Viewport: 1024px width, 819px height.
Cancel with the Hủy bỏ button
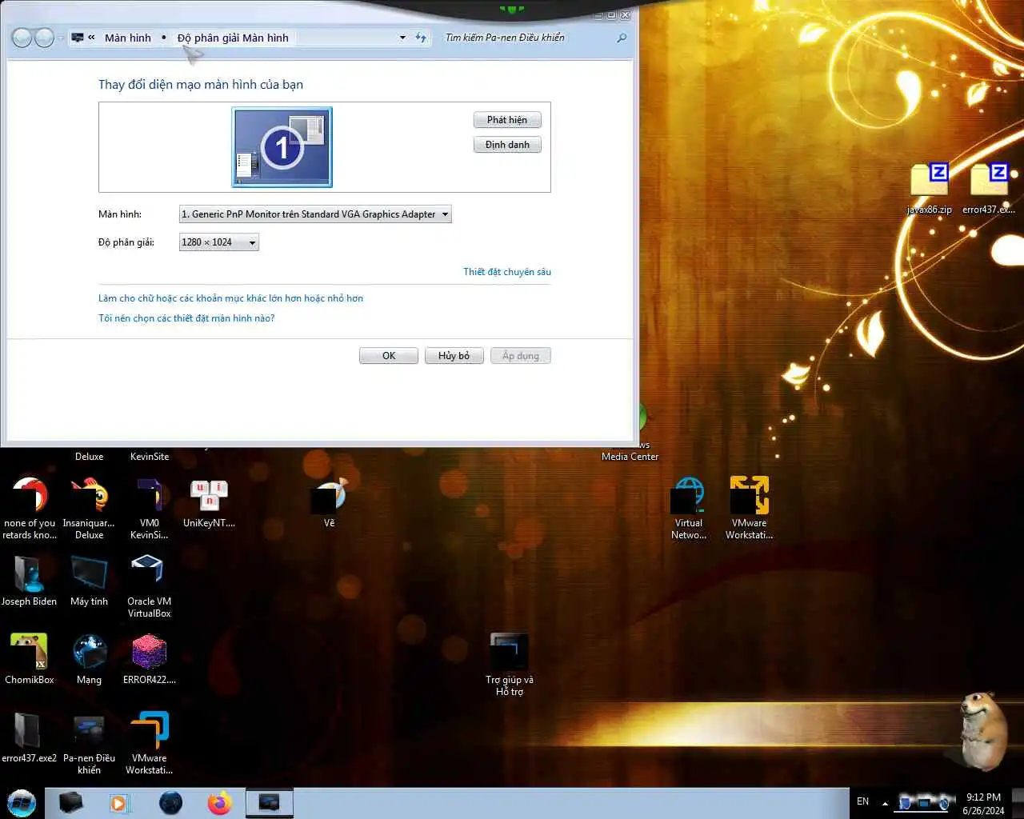pos(454,356)
